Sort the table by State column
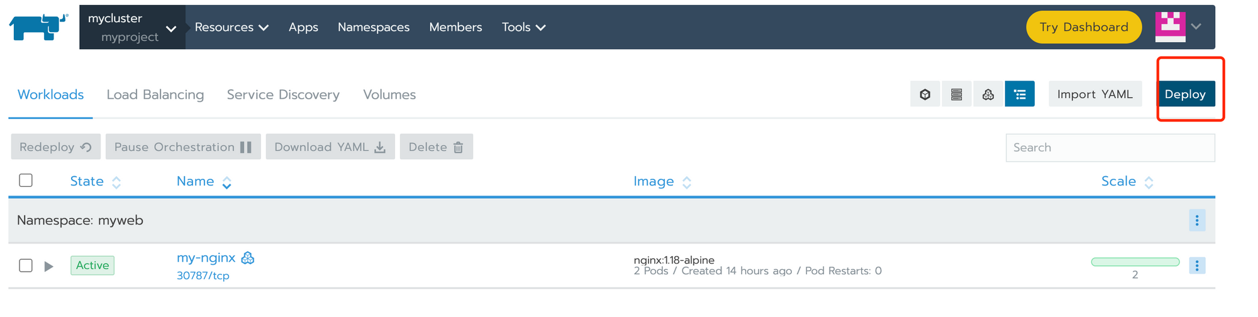 click(x=95, y=181)
